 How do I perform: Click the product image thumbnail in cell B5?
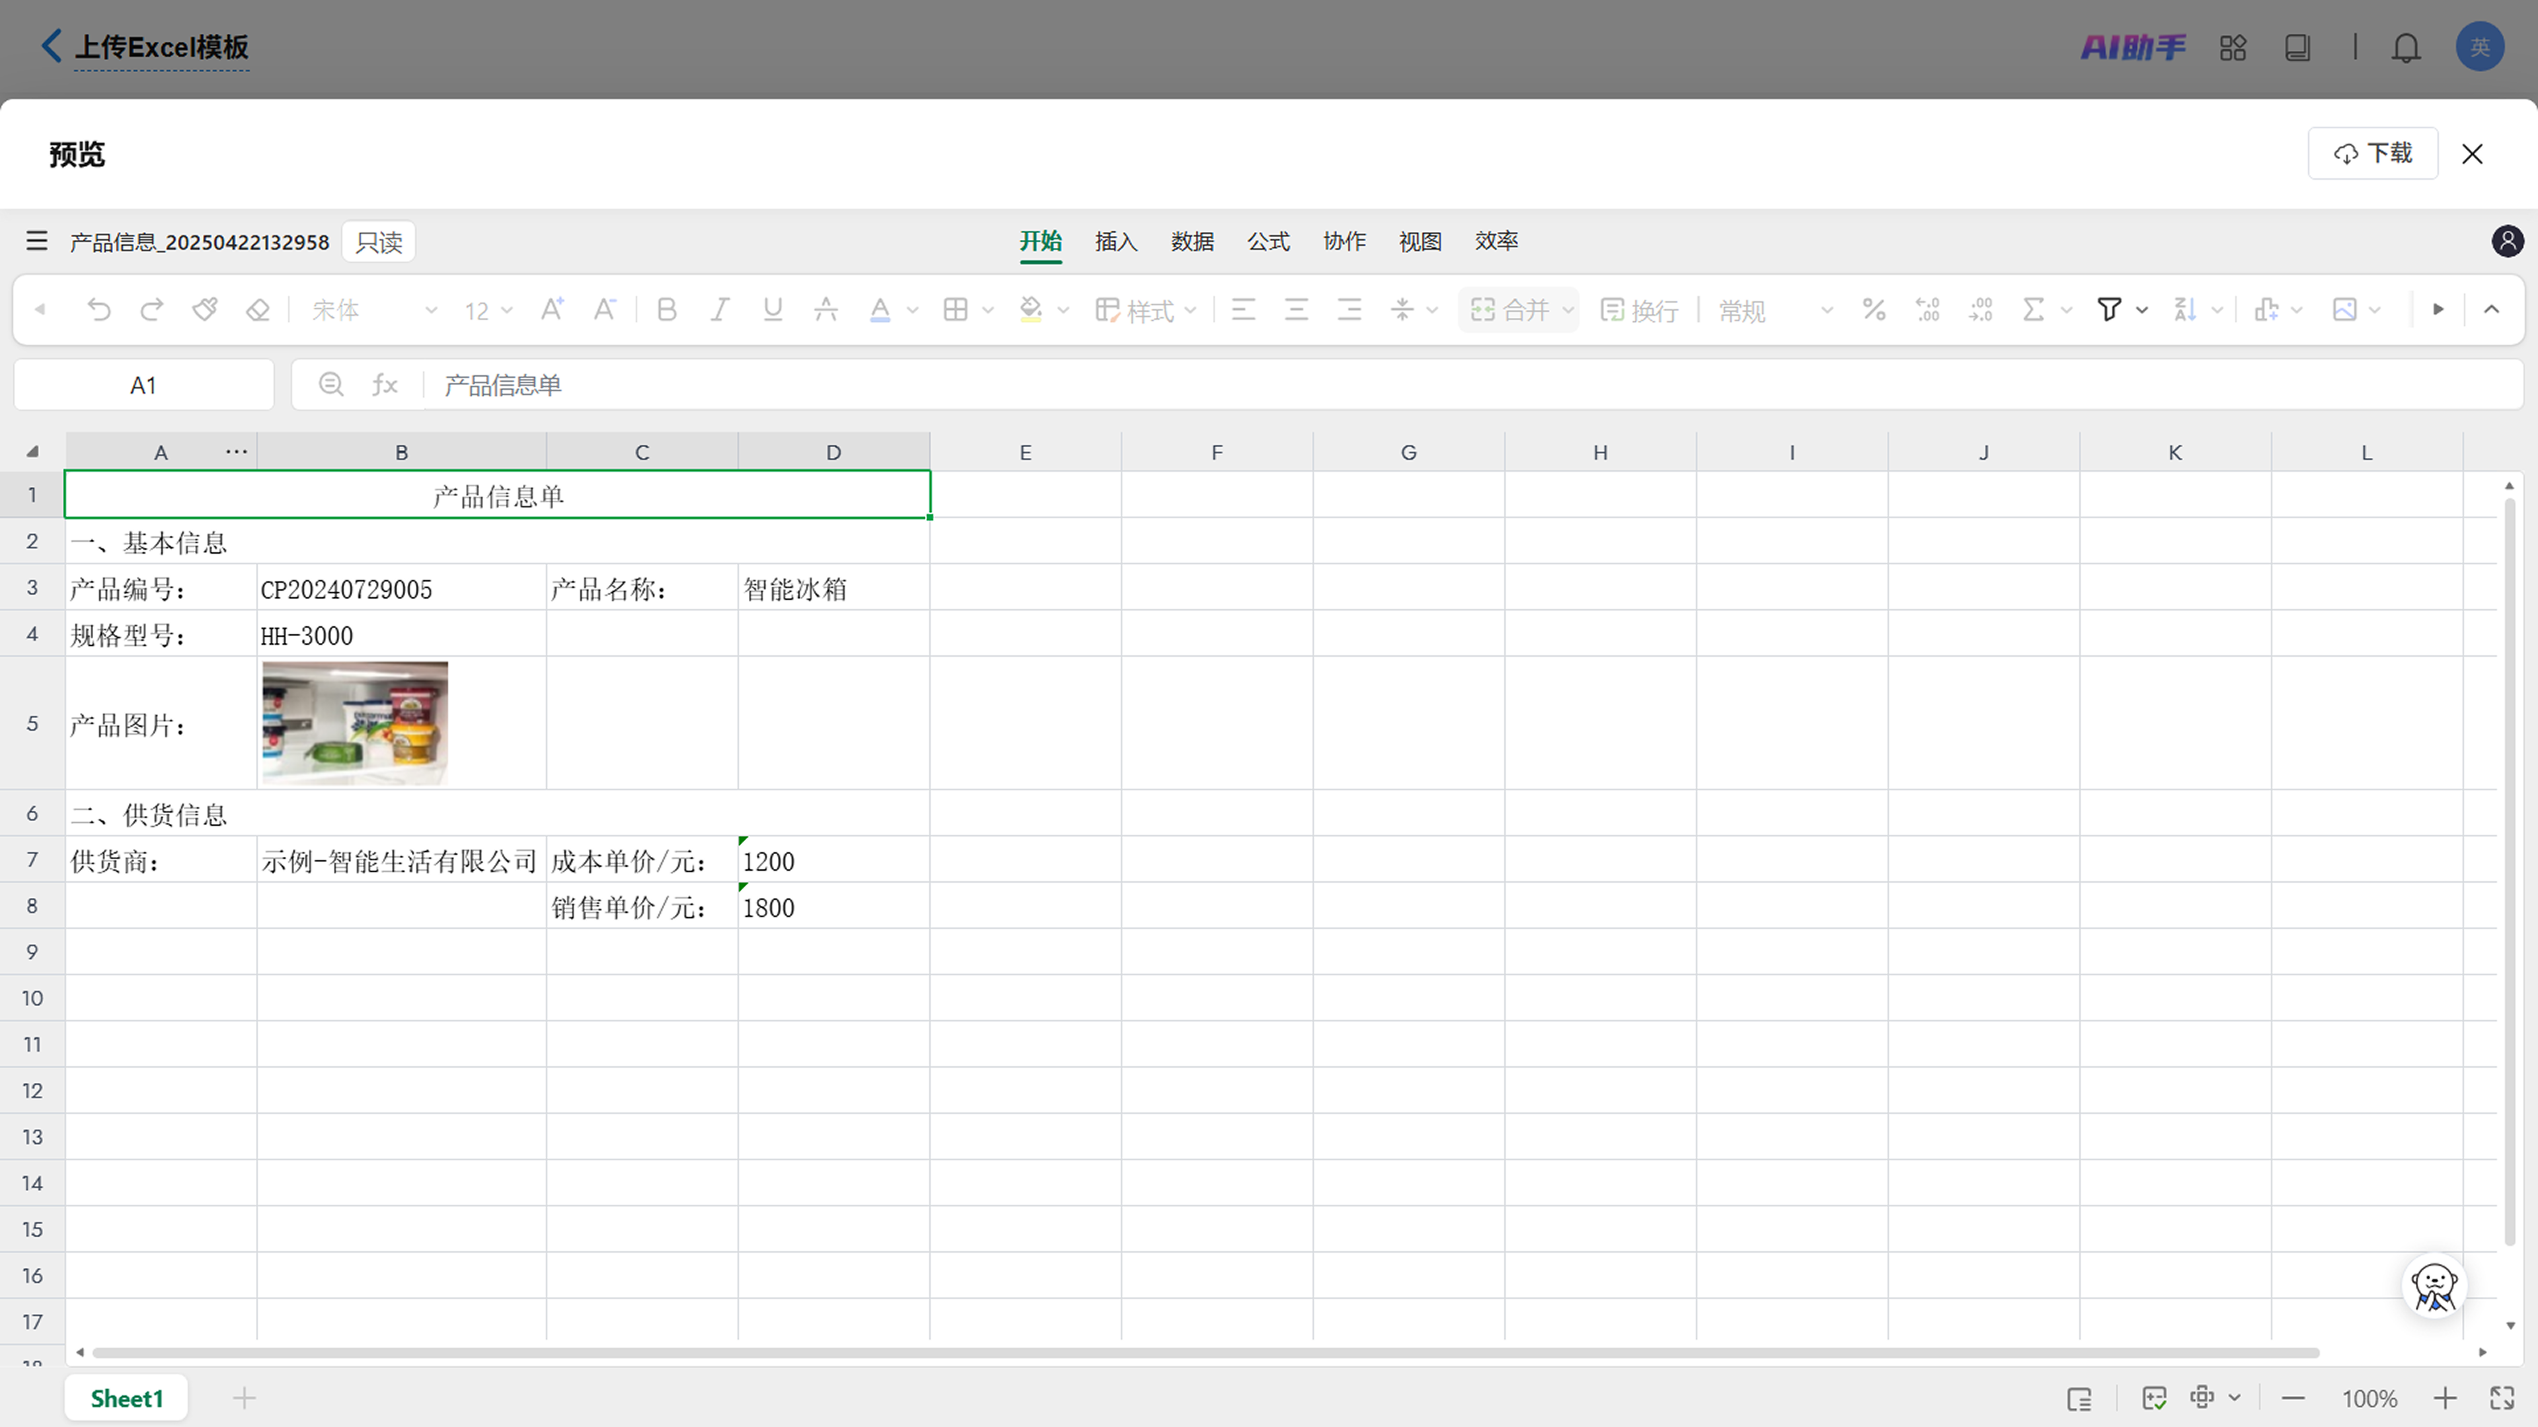pyautogui.click(x=355, y=723)
